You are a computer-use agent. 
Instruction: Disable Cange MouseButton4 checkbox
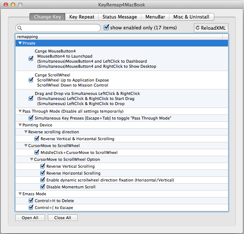point(31,58)
